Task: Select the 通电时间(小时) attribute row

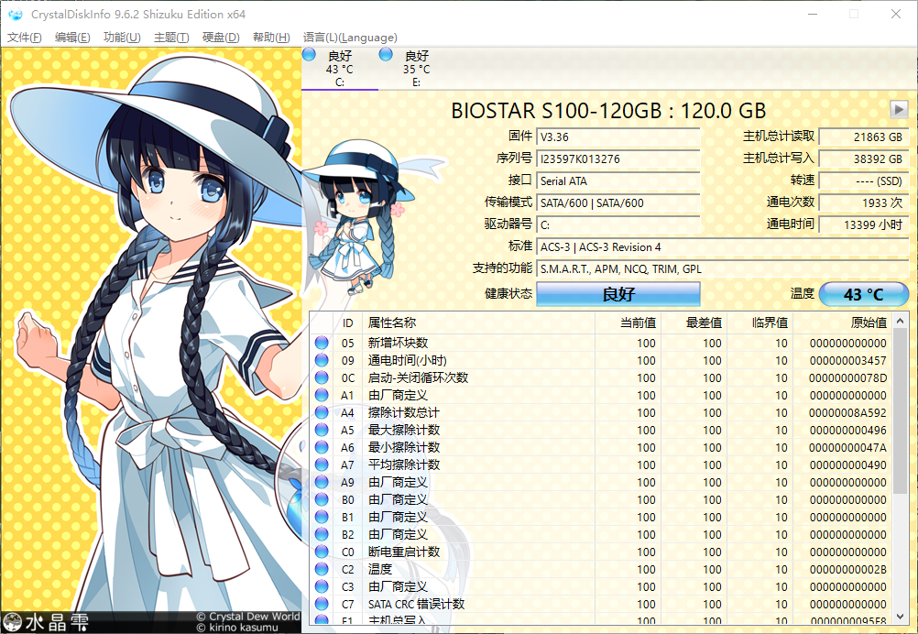Action: 601,360
